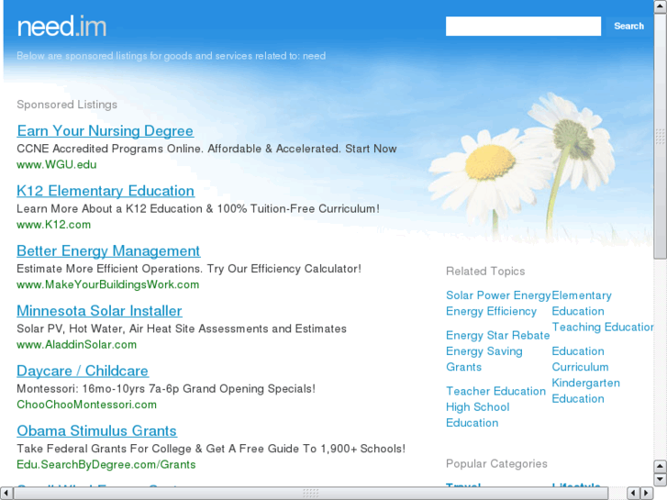Visit www.K12.com link
Screen dimensions: 667x500
[53, 224]
